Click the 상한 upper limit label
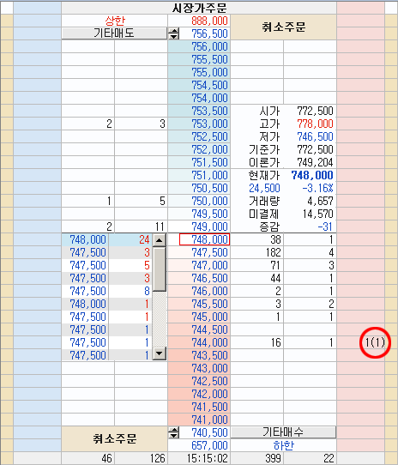 [x=115, y=21]
